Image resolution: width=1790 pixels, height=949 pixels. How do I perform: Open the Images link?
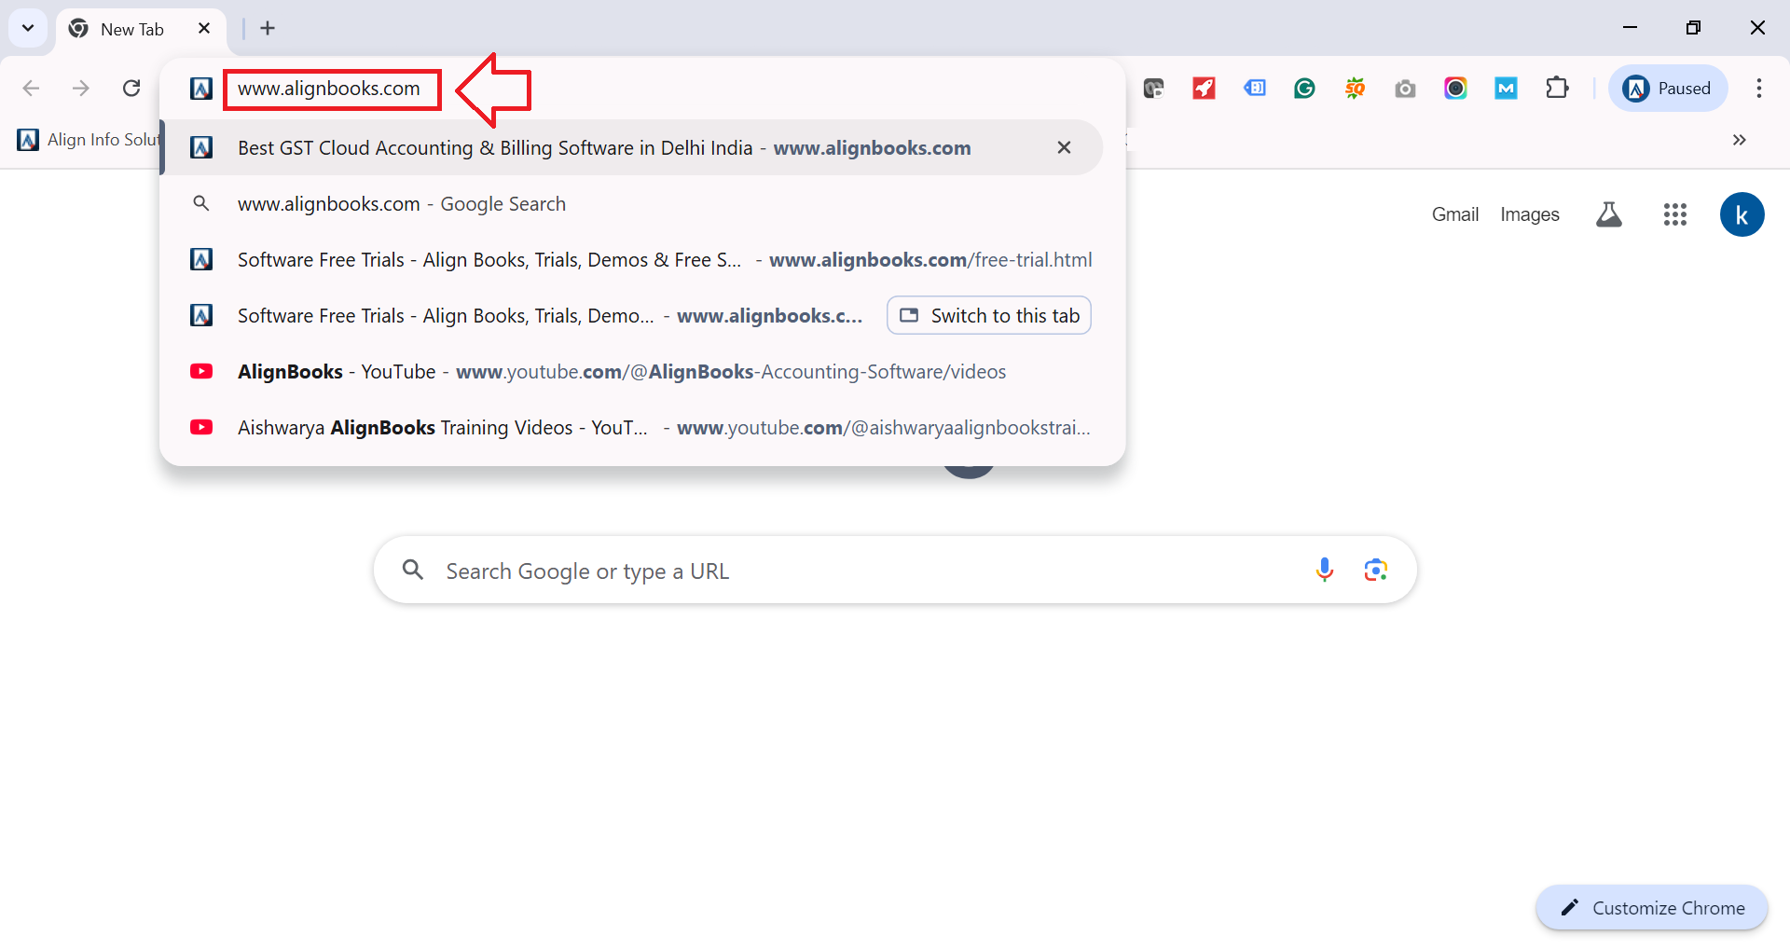click(x=1530, y=214)
